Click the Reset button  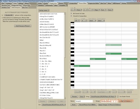[x=74, y=105]
